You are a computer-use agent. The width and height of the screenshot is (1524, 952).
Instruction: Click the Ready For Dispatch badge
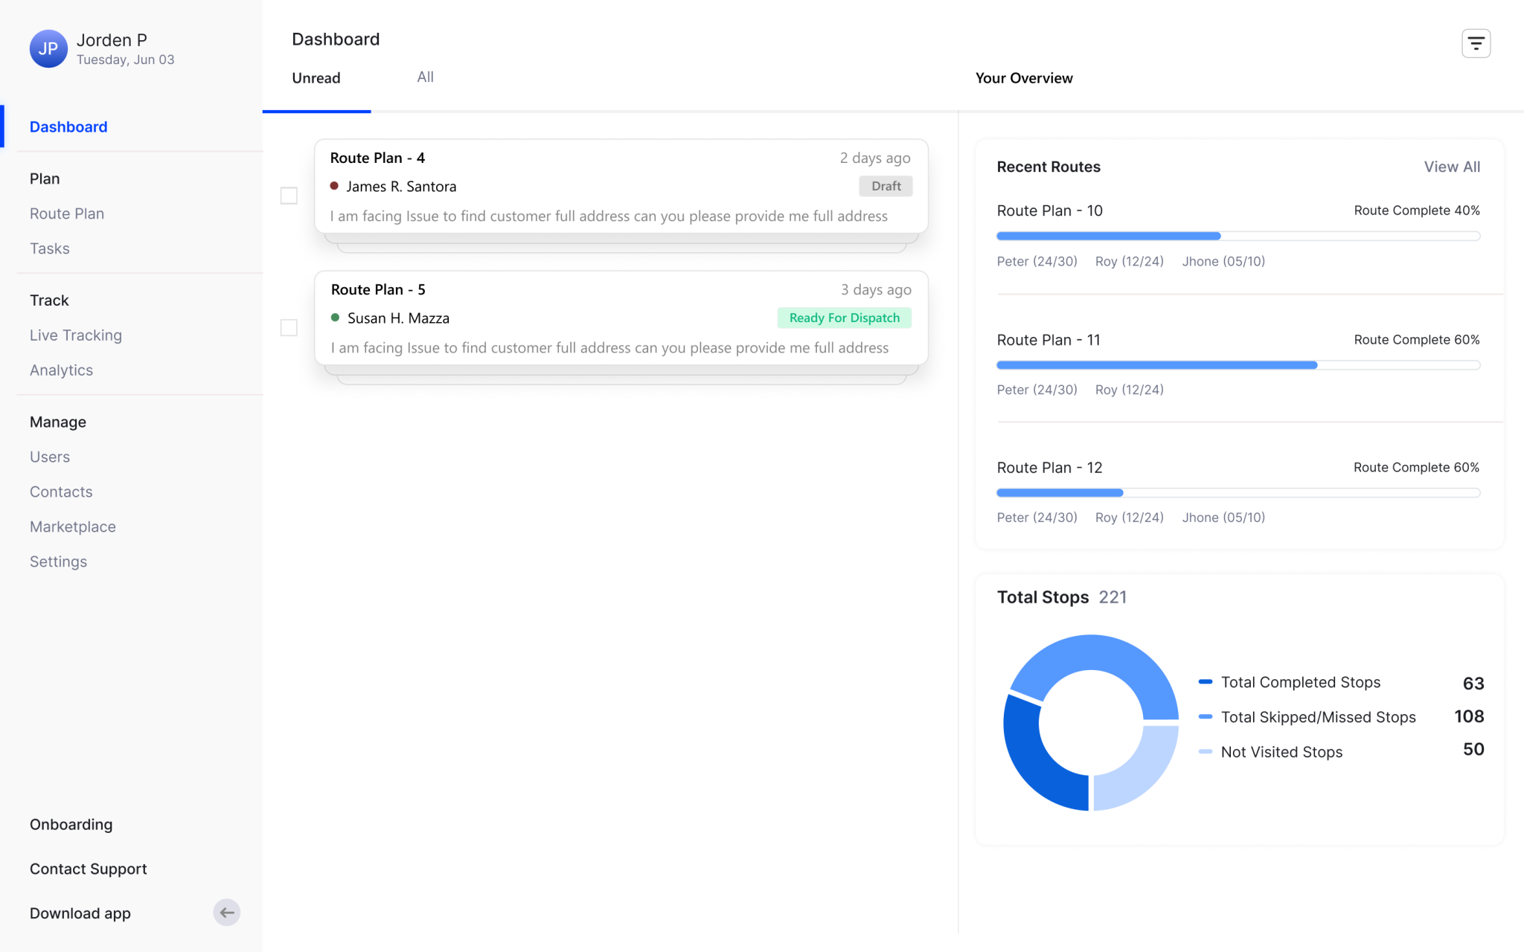(844, 318)
